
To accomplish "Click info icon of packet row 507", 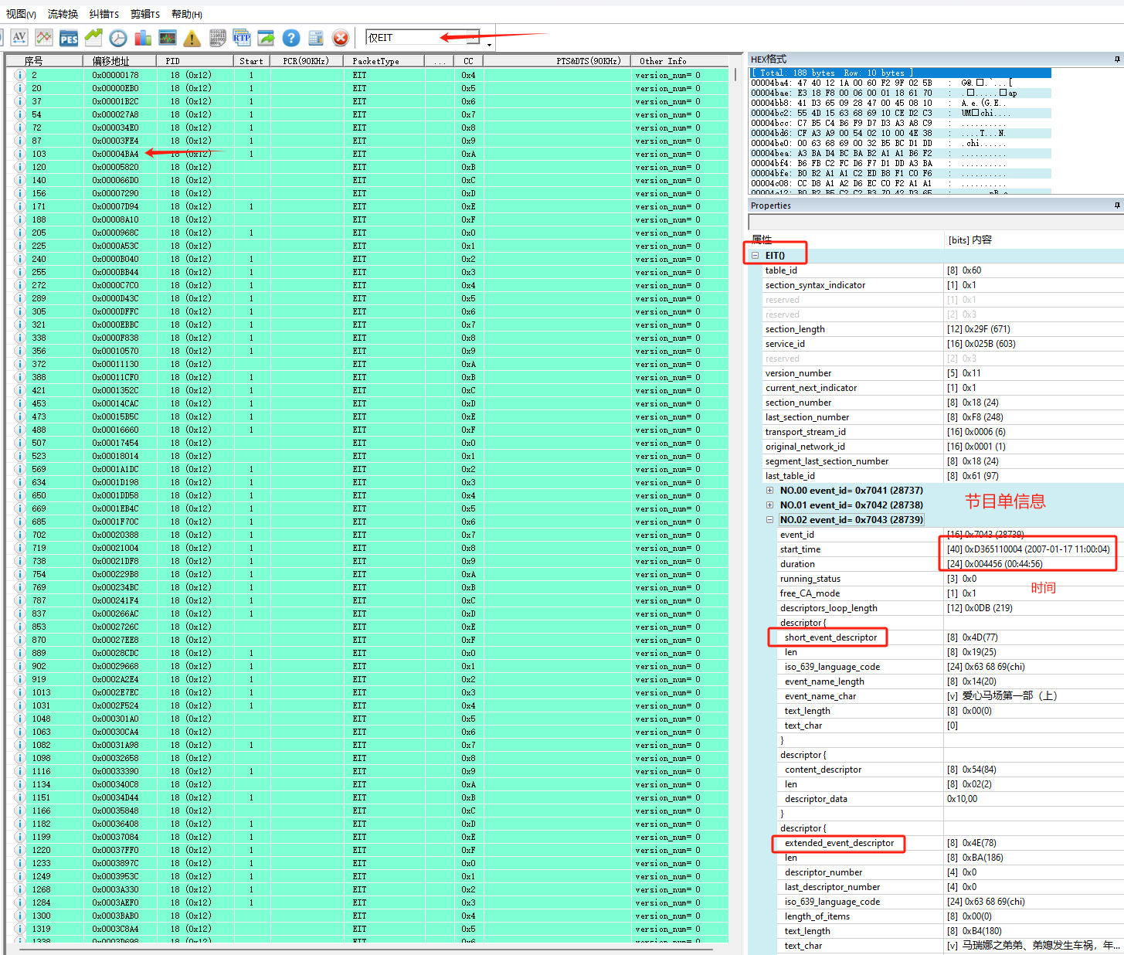I will (19, 443).
